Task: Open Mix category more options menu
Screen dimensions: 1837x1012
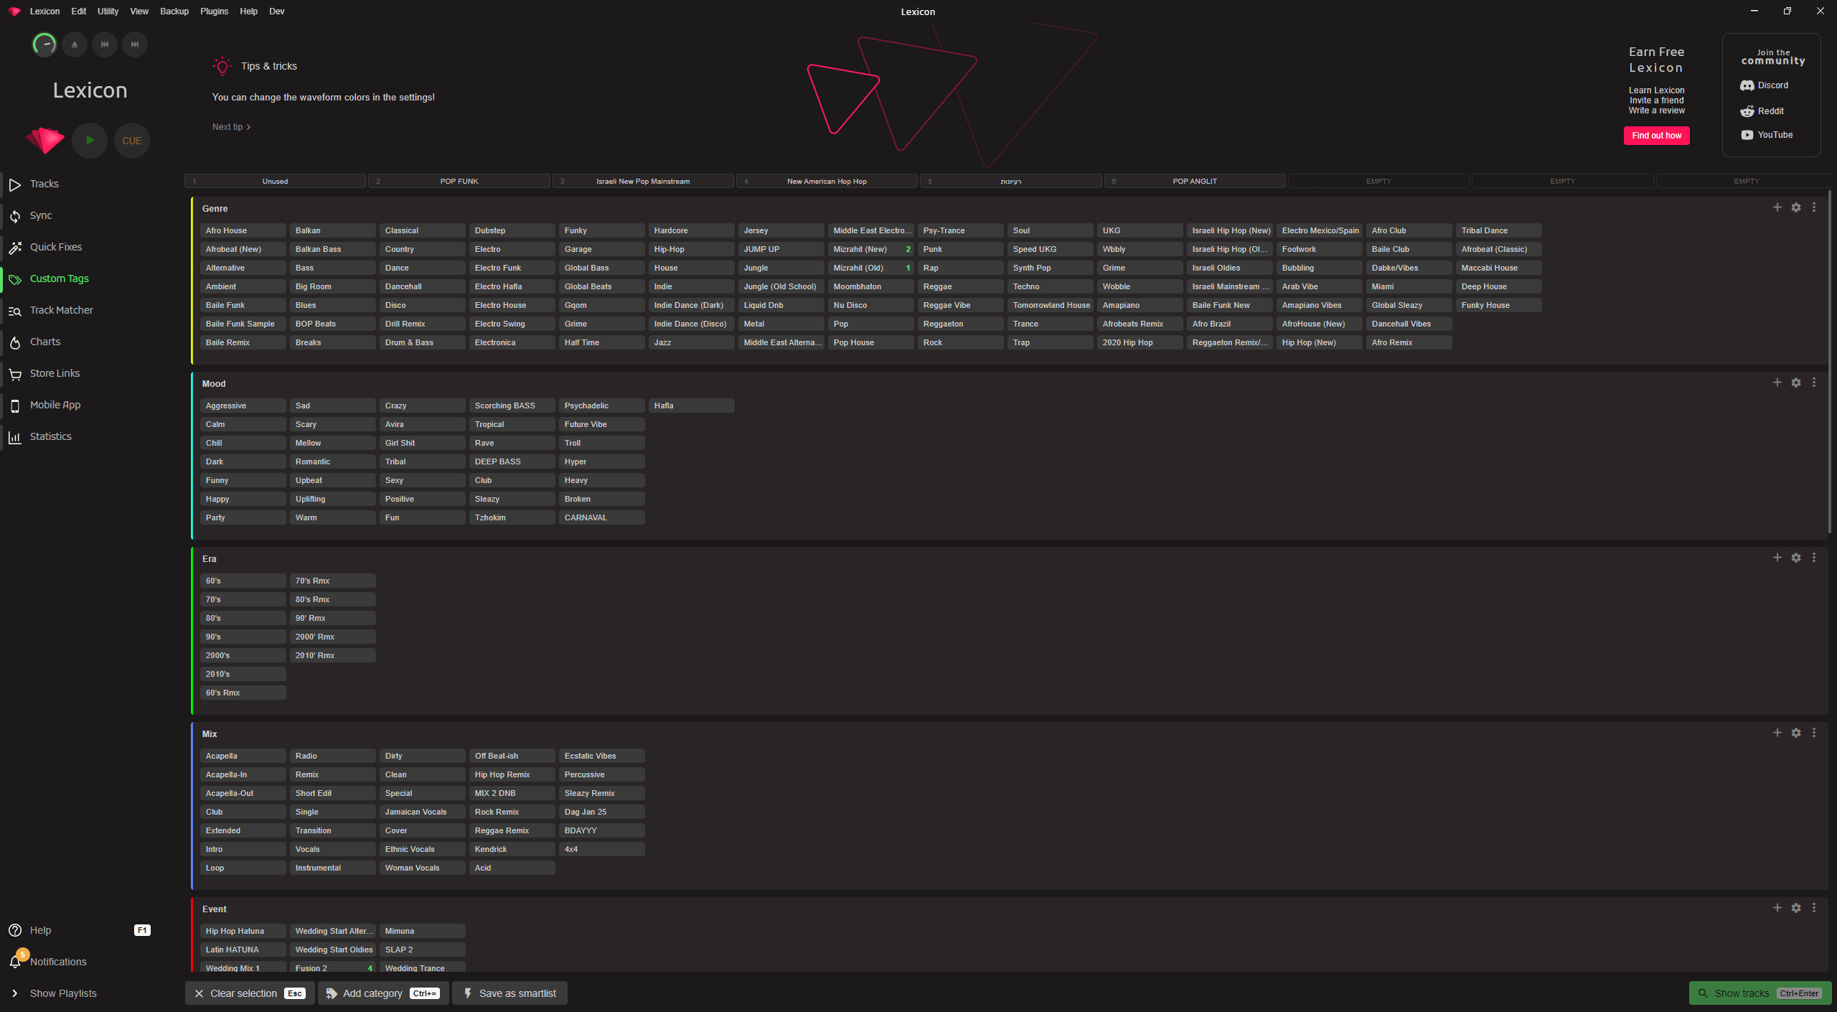Action: [x=1814, y=733]
